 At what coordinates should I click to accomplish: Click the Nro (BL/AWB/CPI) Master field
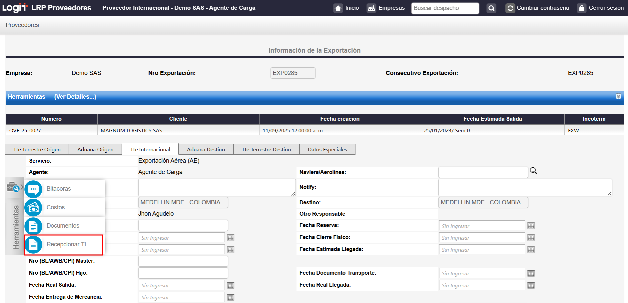click(183, 261)
